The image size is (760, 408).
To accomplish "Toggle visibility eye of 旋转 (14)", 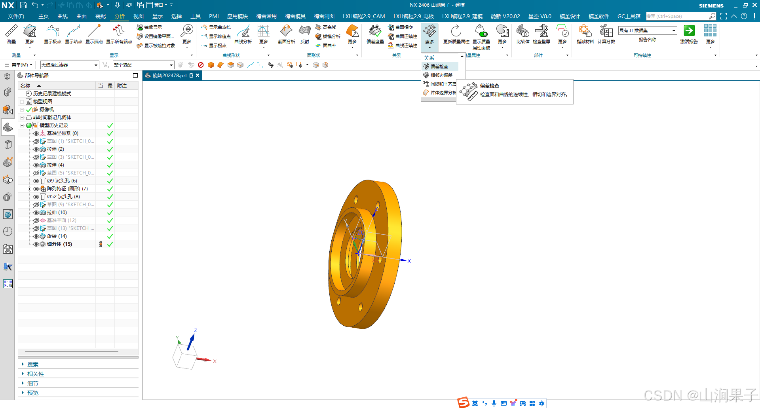I will point(36,236).
